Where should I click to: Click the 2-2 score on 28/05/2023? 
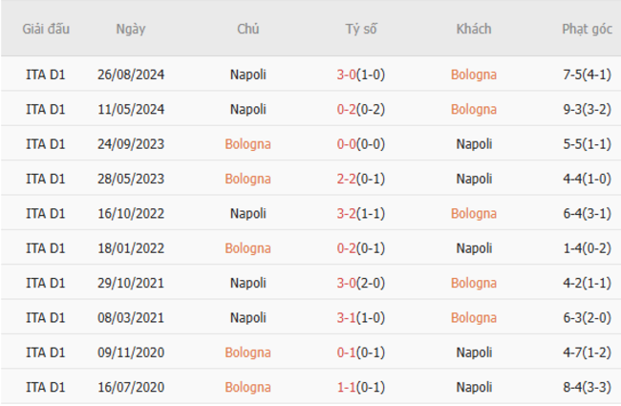(x=346, y=179)
